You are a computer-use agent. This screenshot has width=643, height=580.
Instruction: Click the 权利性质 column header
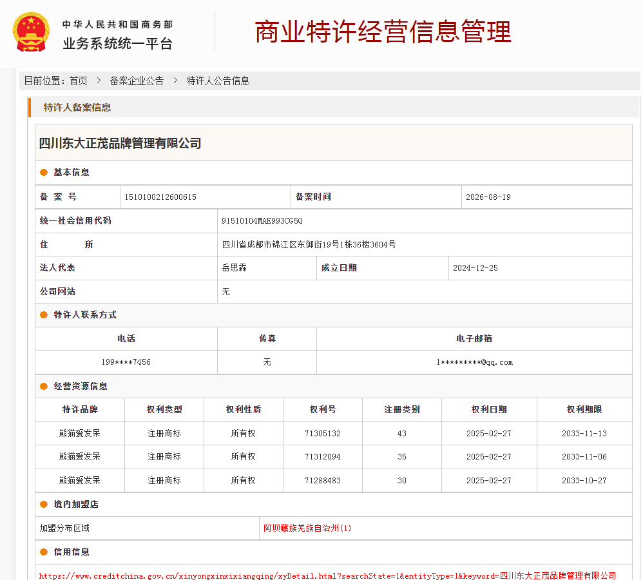[x=244, y=409]
